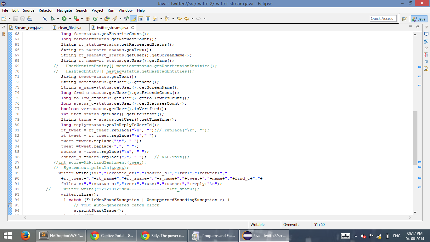
Task: Open the Run menu
Action: coord(111,10)
